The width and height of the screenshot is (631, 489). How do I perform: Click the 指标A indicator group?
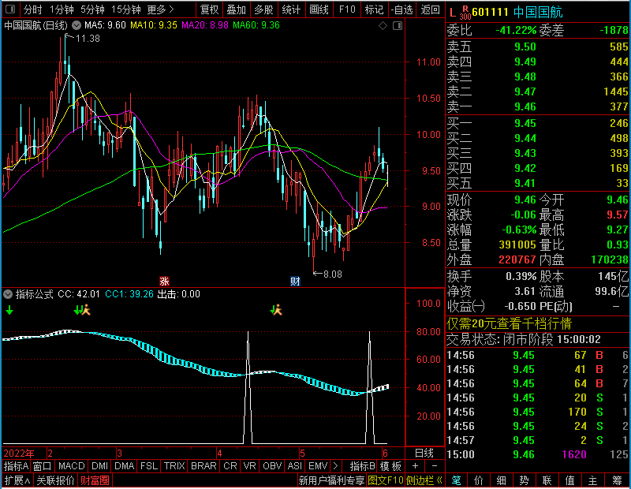click(x=16, y=466)
